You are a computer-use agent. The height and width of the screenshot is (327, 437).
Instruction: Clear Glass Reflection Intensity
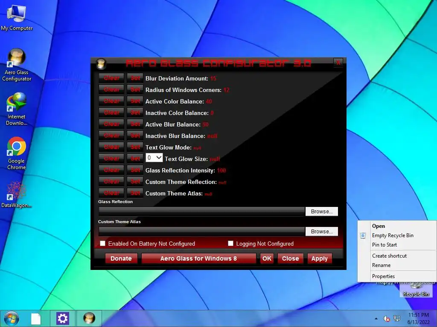pyautogui.click(x=111, y=170)
